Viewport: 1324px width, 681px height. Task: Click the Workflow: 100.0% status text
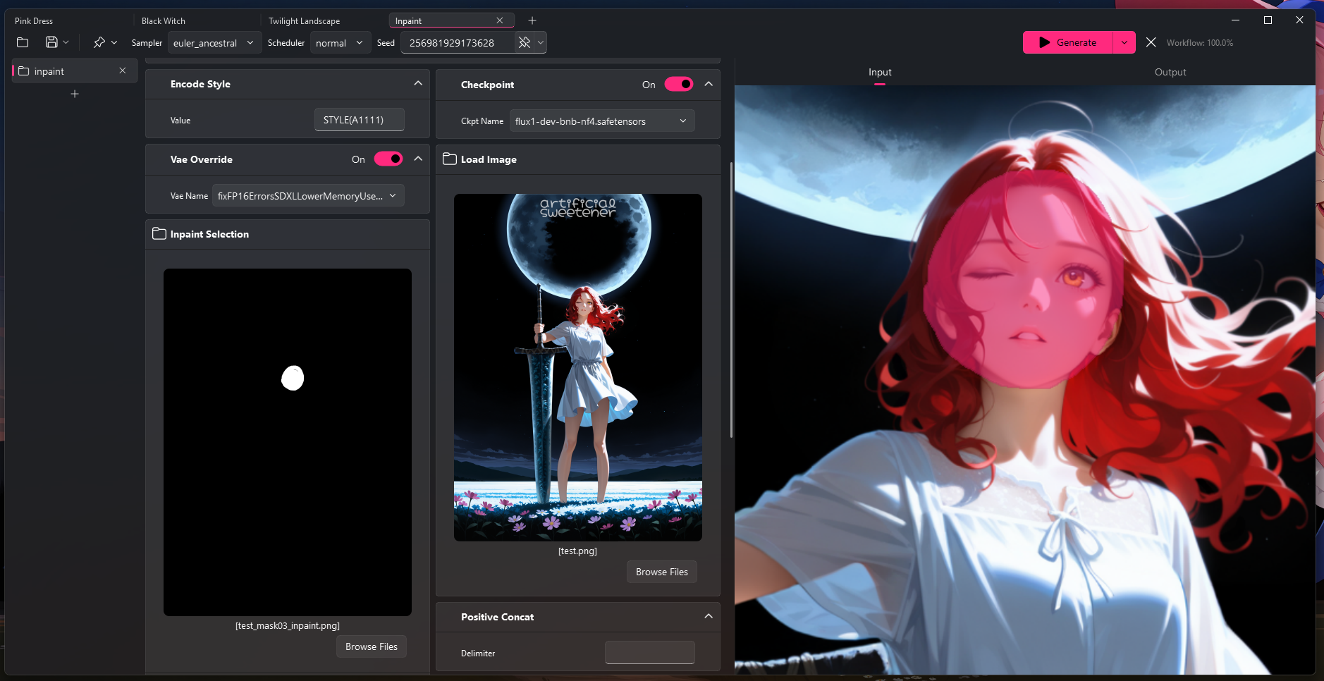click(1200, 43)
